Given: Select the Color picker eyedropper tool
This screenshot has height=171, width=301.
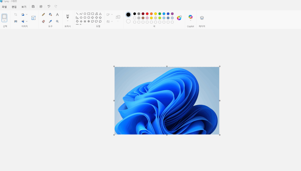Looking at the screenshot, I should tap(50, 21).
